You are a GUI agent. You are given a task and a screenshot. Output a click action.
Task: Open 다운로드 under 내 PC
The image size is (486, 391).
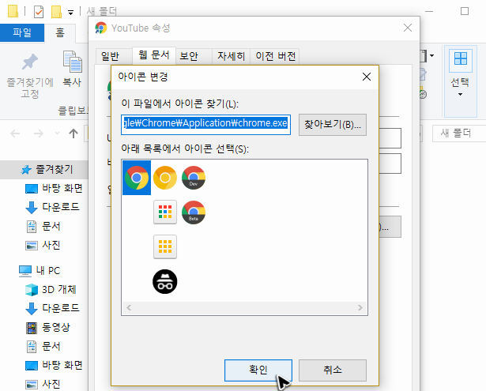click(52, 308)
